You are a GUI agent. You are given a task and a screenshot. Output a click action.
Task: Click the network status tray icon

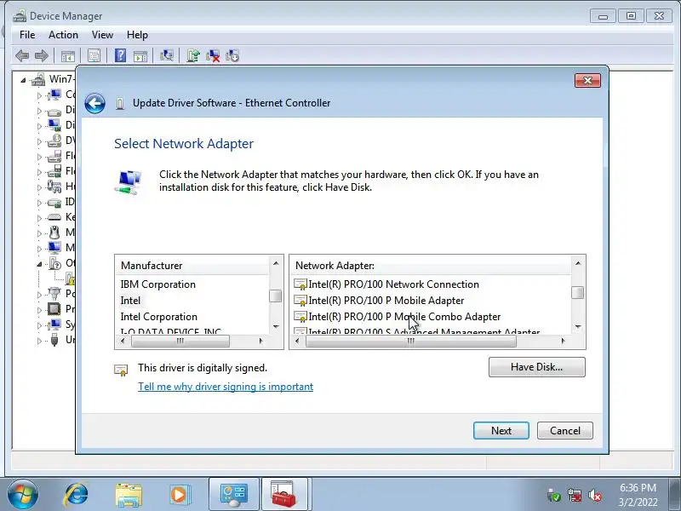(574, 495)
